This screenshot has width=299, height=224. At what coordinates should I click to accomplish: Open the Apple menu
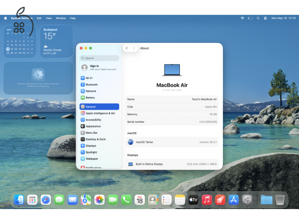pyautogui.click(x=6, y=18)
